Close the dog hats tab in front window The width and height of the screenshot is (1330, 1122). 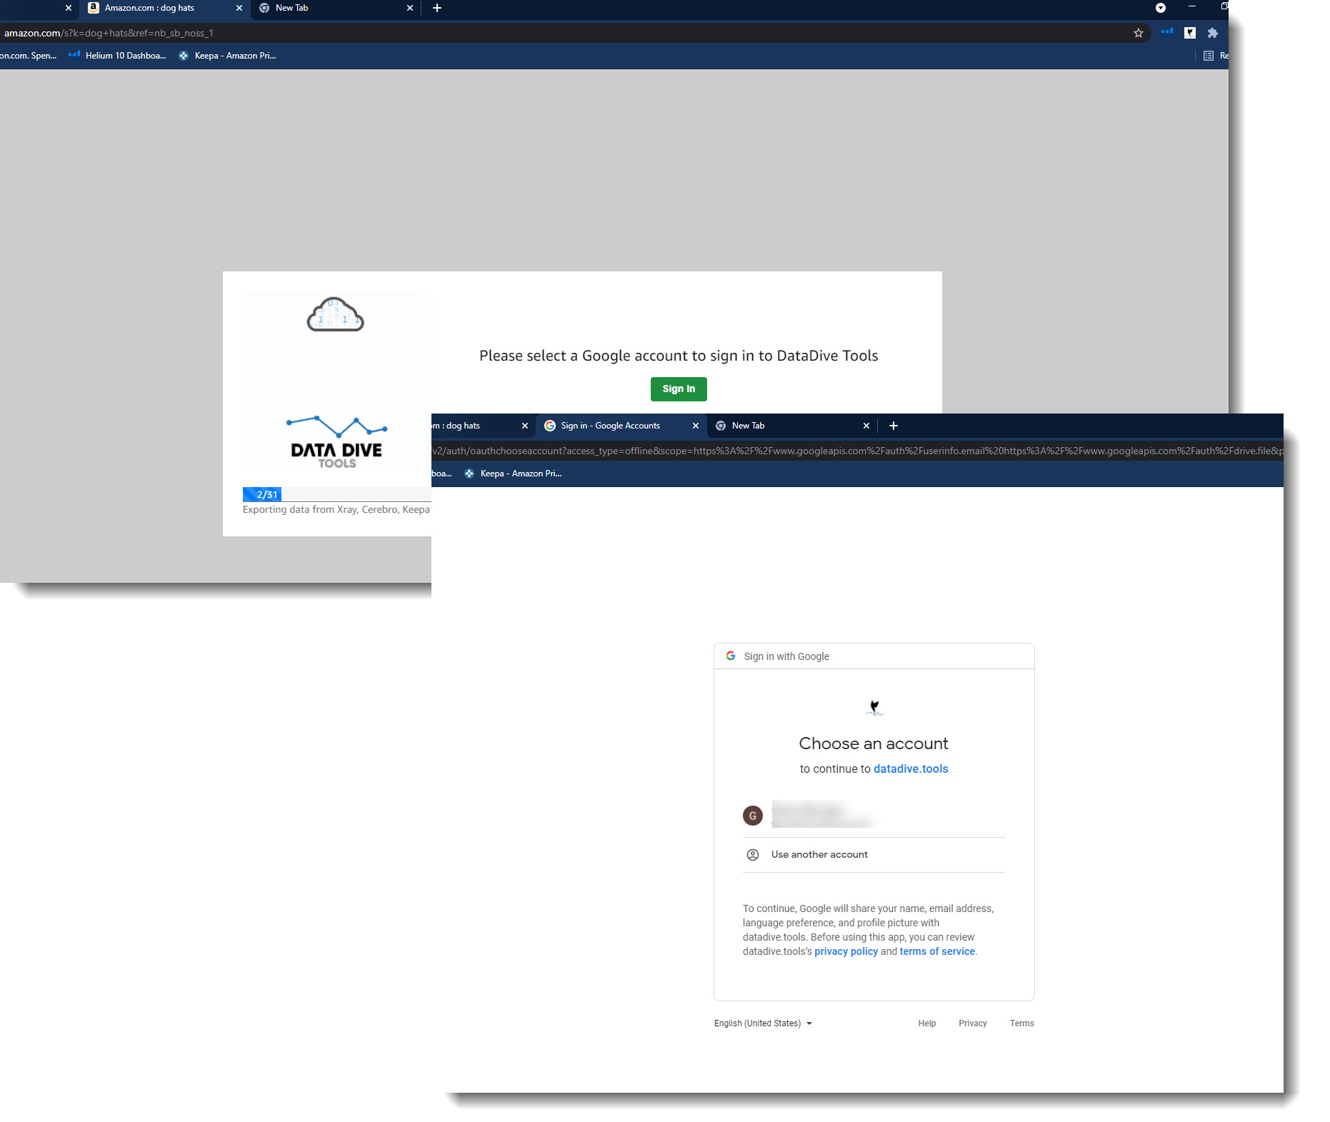(x=525, y=426)
